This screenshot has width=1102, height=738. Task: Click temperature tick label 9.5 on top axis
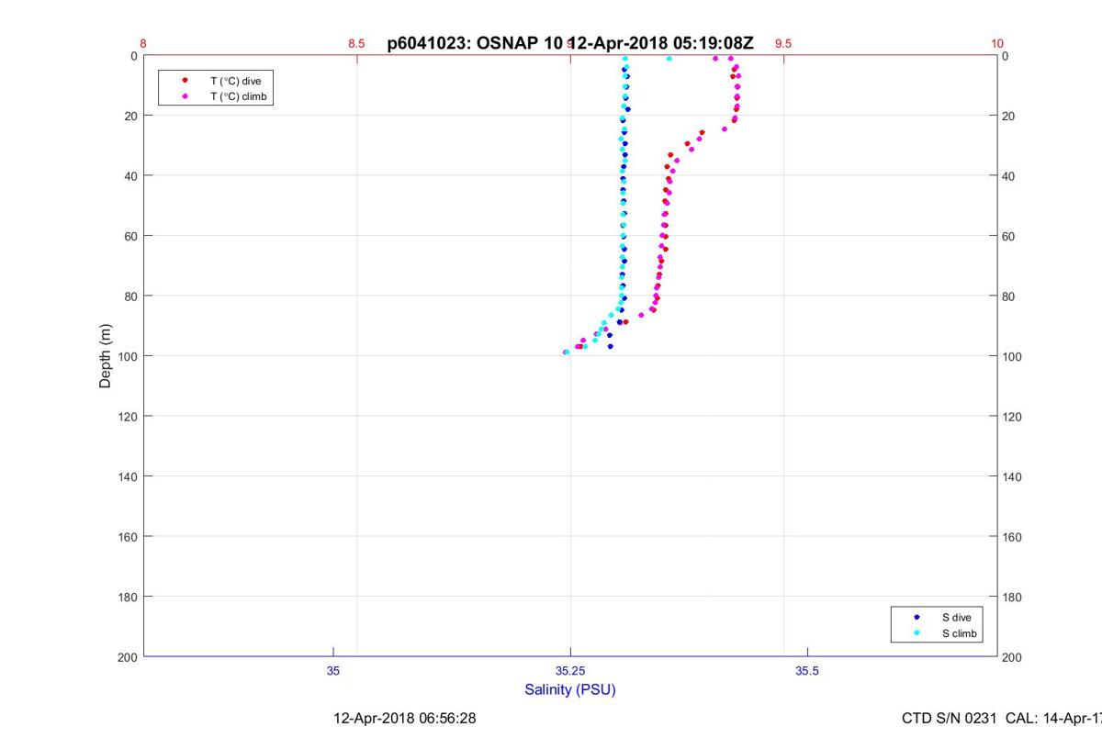point(783,43)
